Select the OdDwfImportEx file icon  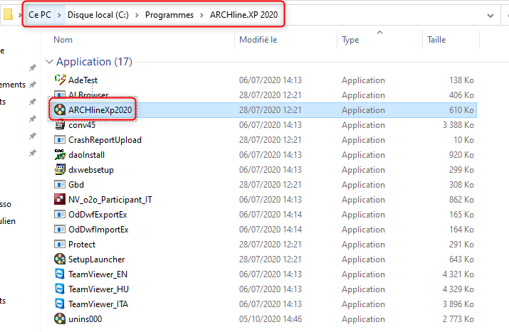click(x=60, y=229)
